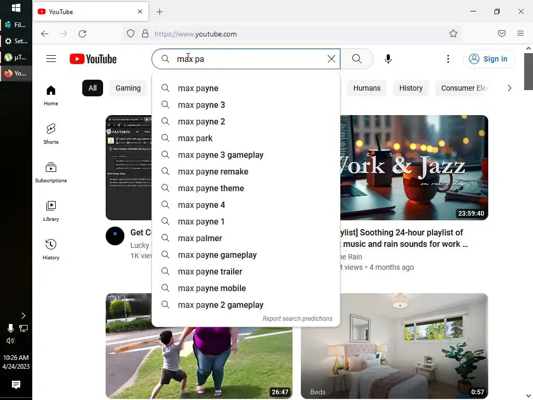The image size is (533, 400).
Task: Switch to the Settings taskbar item
Action: pyautogui.click(x=16, y=41)
